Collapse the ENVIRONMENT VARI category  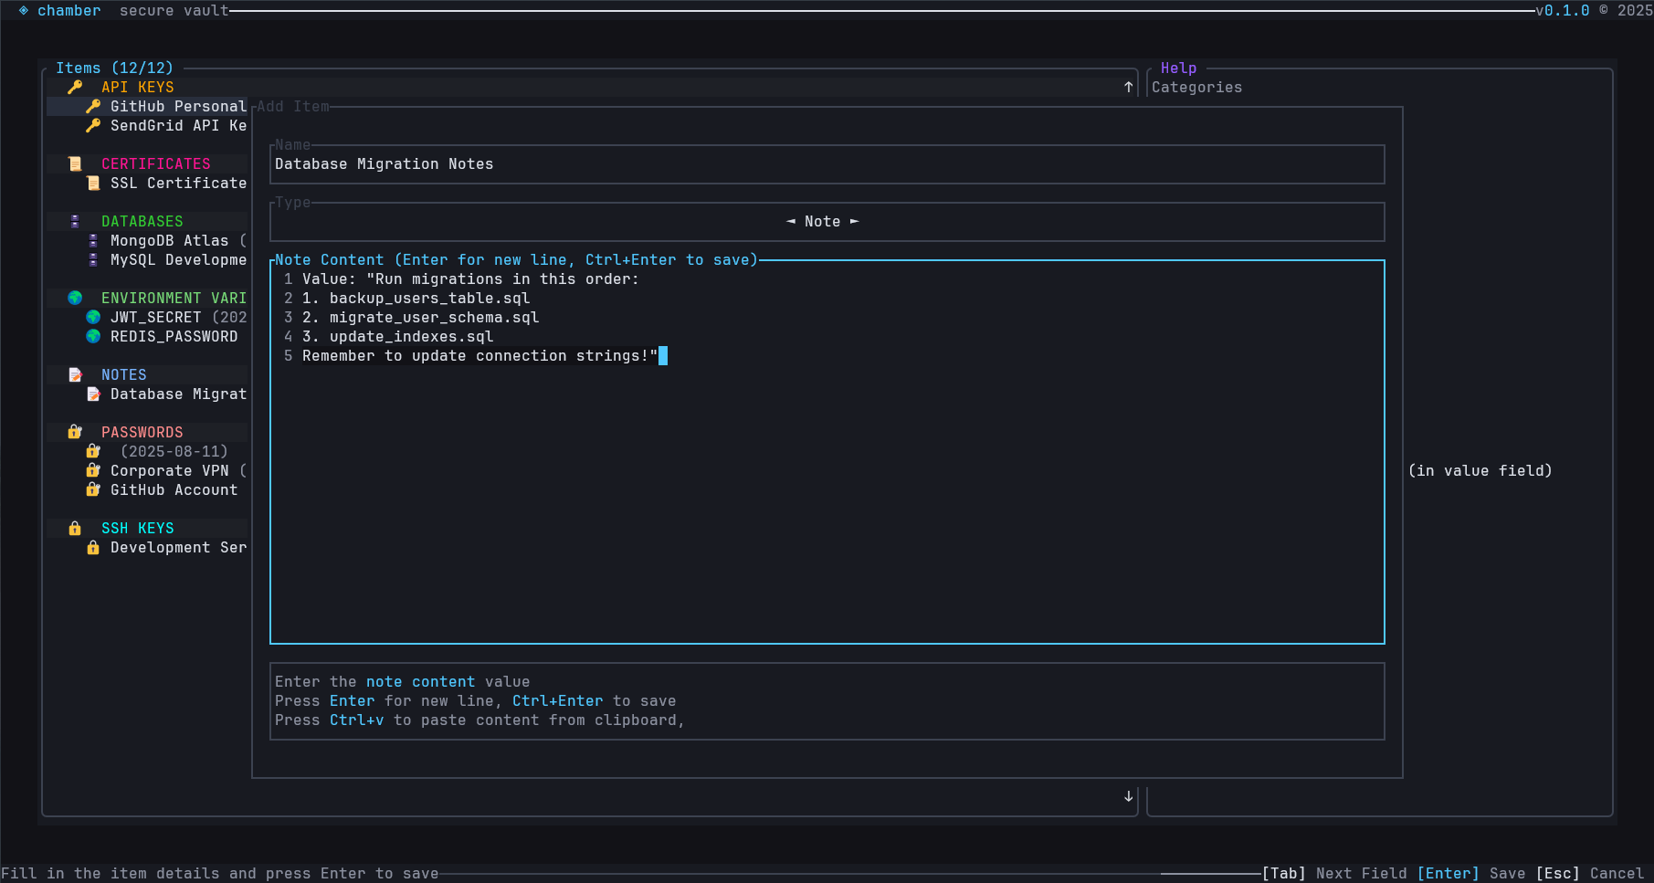pyautogui.click(x=174, y=299)
